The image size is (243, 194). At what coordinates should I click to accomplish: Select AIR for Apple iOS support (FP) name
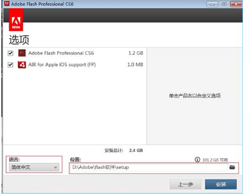tap(62, 65)
